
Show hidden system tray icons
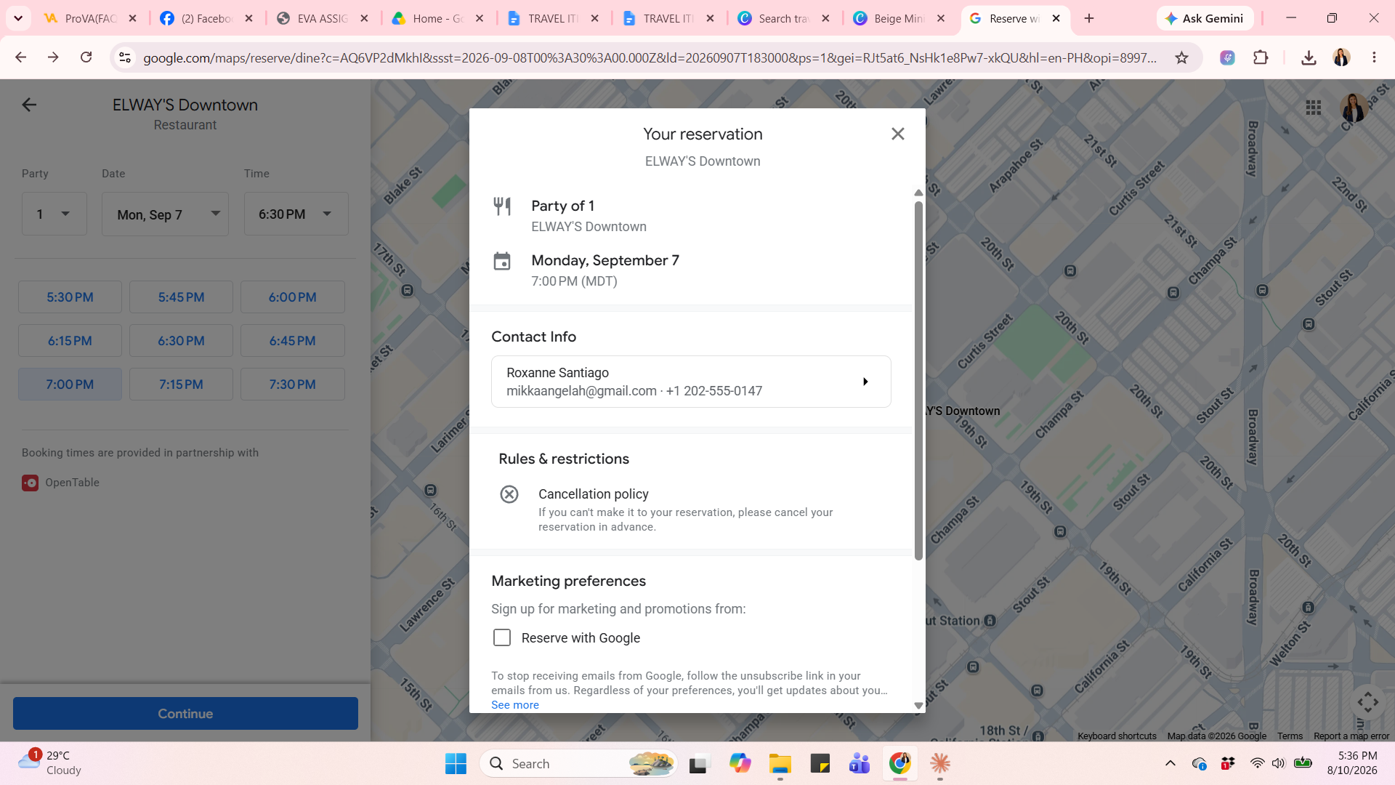[x=1170, y=763]
